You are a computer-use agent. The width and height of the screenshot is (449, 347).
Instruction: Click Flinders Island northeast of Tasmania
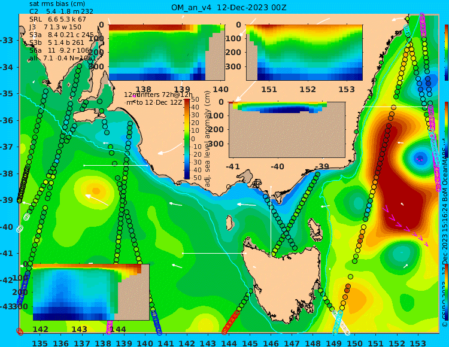(315, 227)
